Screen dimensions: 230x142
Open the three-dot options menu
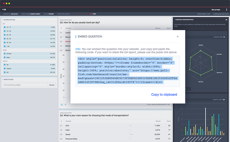click(226, 10)
